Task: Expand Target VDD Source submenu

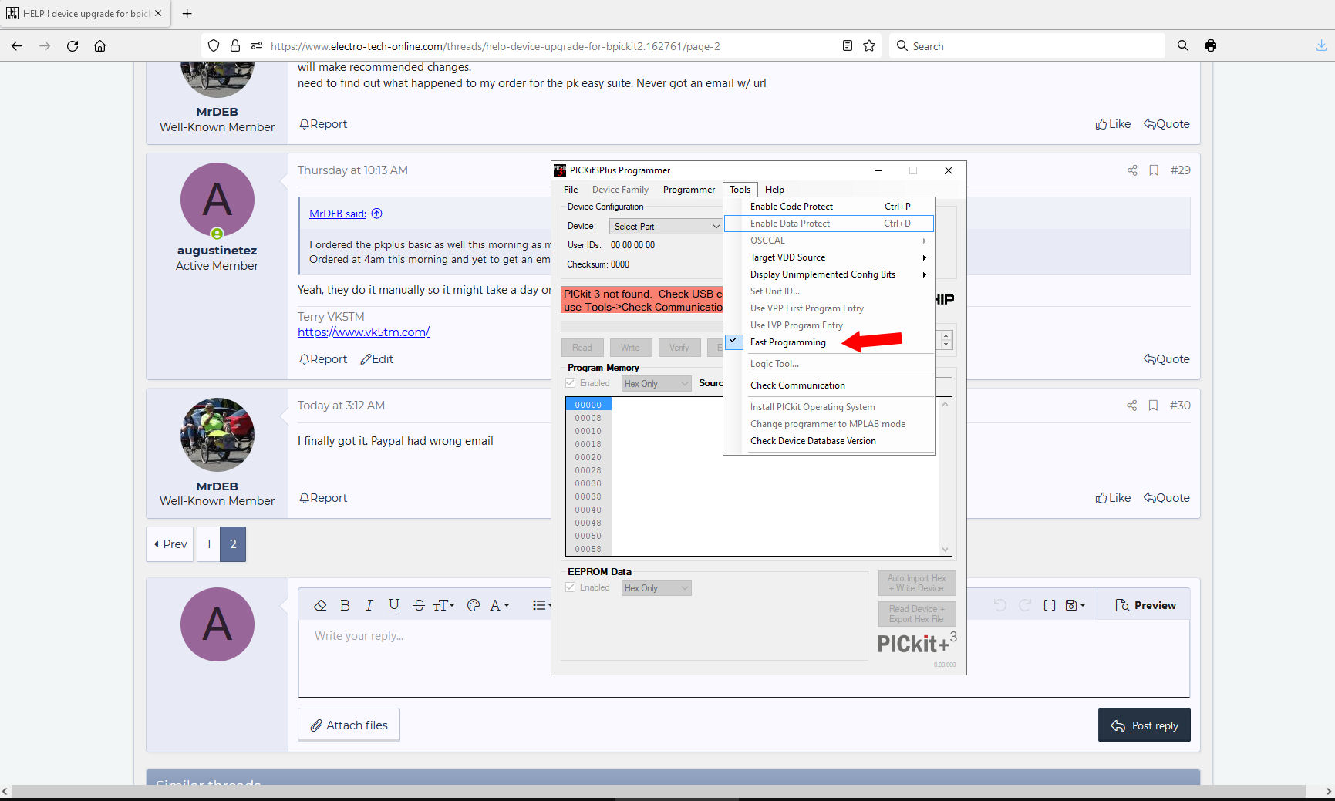Action: [x=829, y=257]
